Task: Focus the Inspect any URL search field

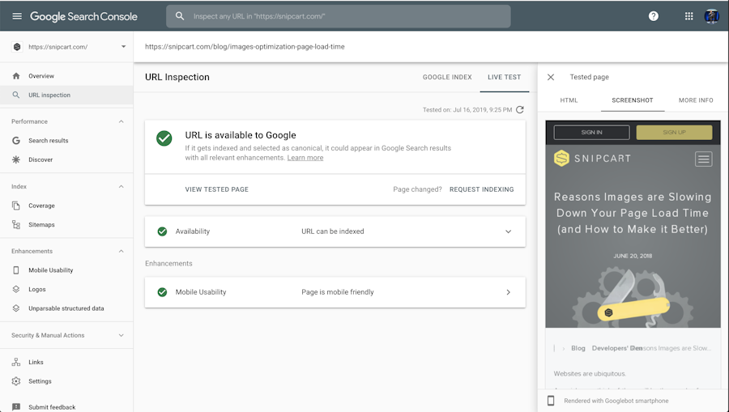Action: (x=339, y=16)
